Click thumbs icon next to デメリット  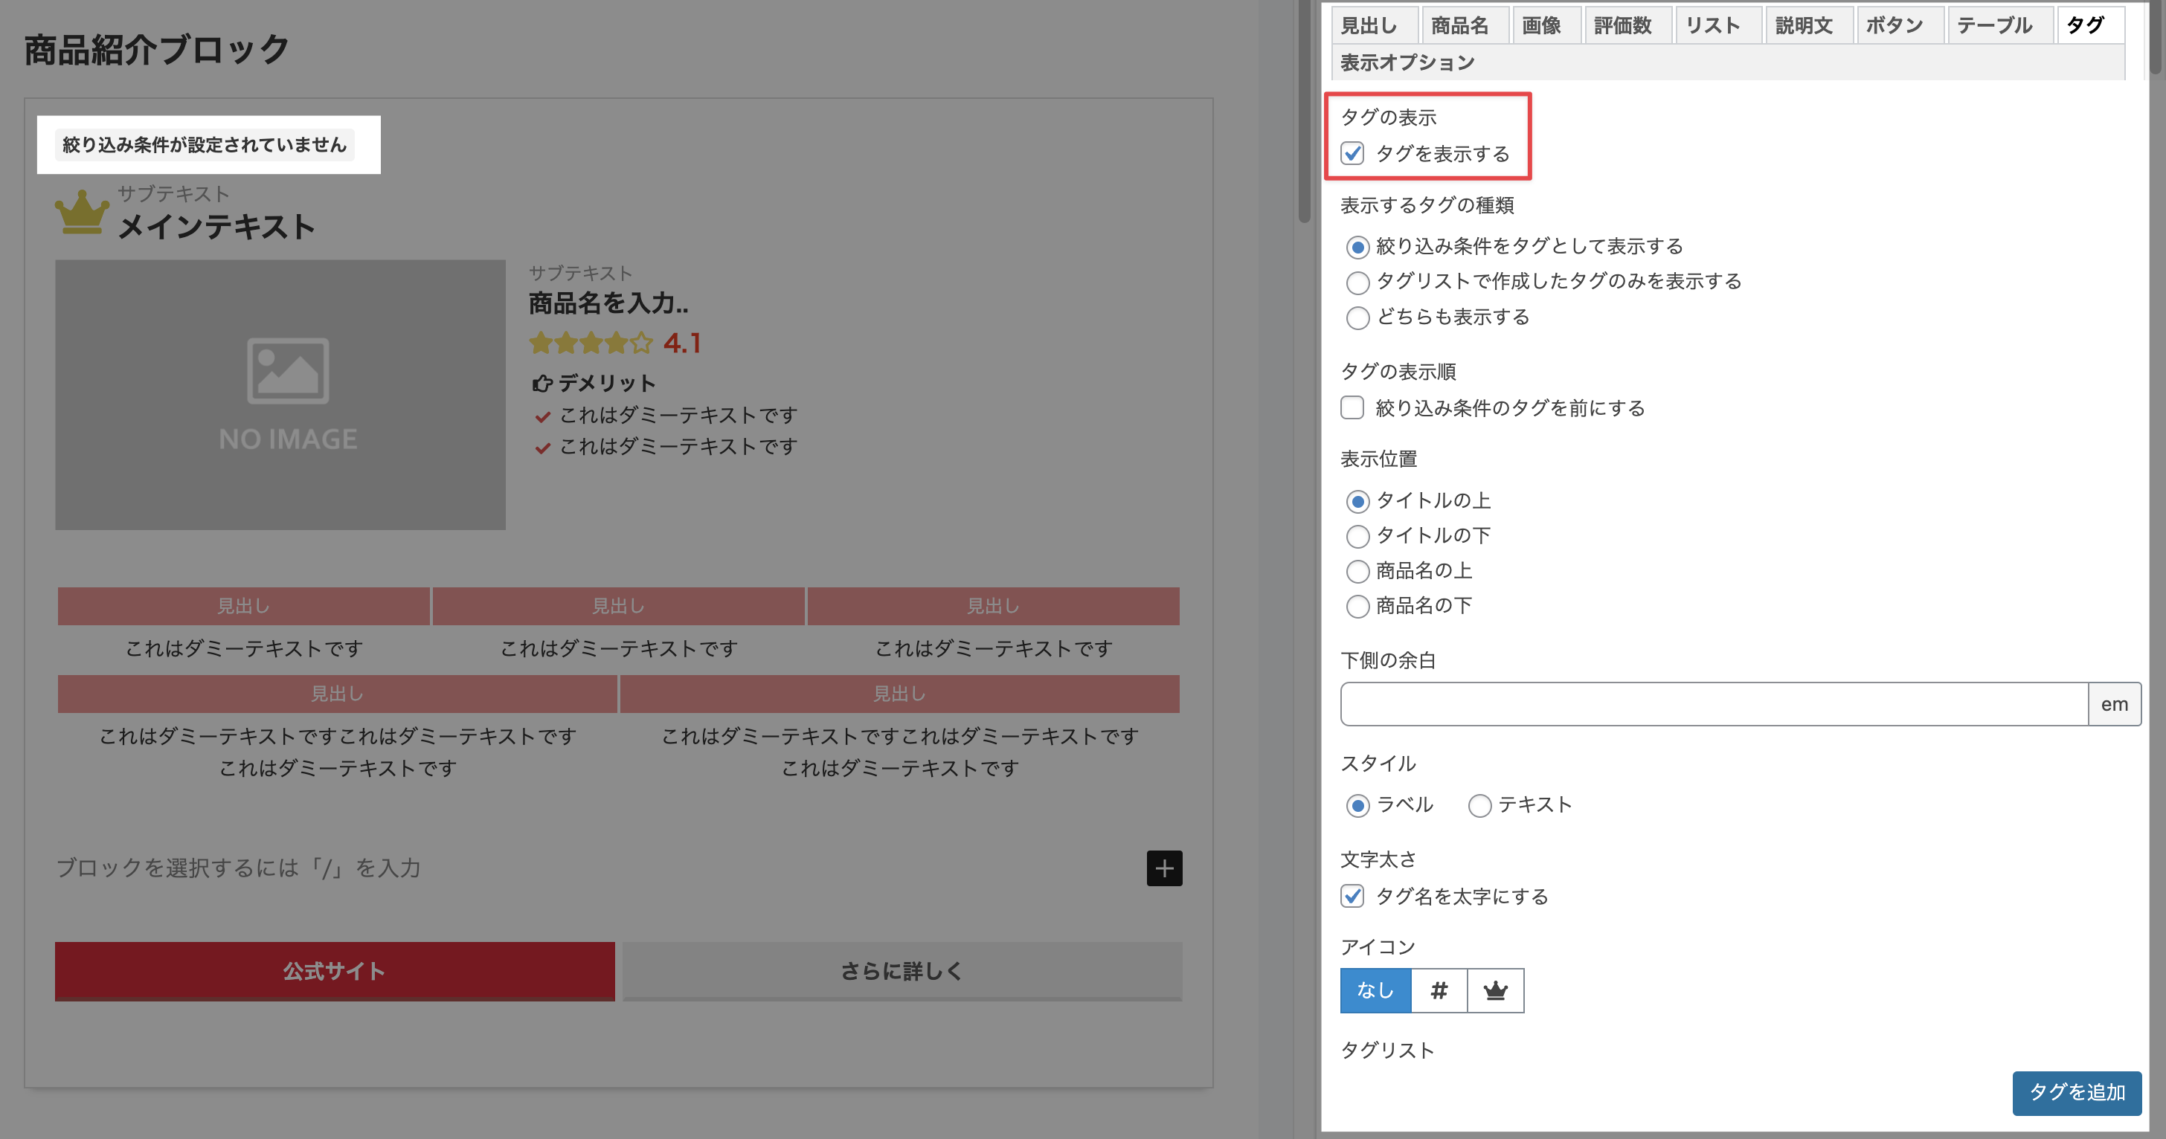click(x=542, y=384)
